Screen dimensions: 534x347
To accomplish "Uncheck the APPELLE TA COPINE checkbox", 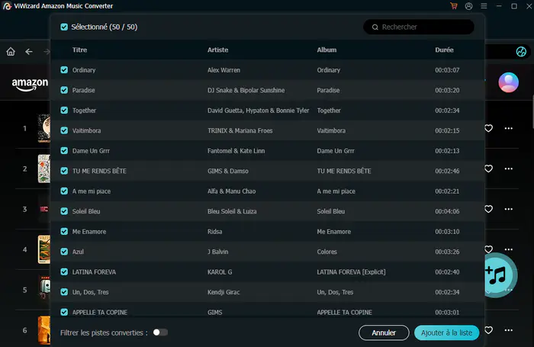I will pyautogui.click(x=64, y=312).
